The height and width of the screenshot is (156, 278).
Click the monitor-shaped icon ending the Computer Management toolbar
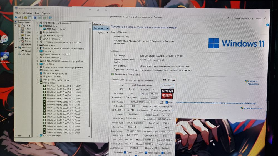pos(50,18)
